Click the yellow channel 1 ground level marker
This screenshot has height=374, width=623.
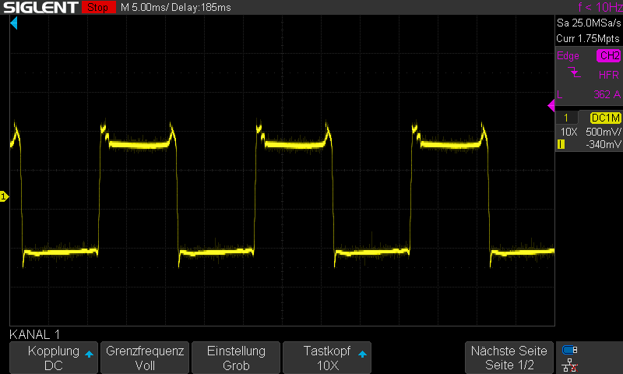point(4,196)
